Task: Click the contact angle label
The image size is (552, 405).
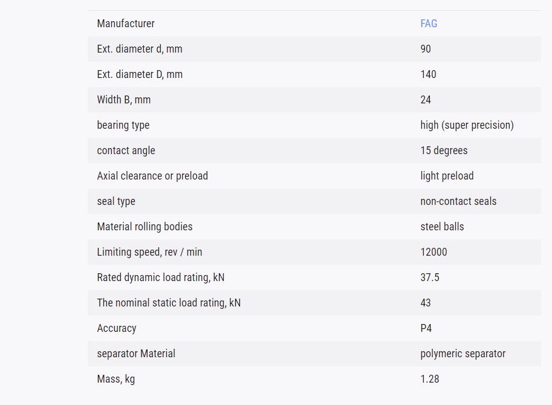Action: click(126, 151)
